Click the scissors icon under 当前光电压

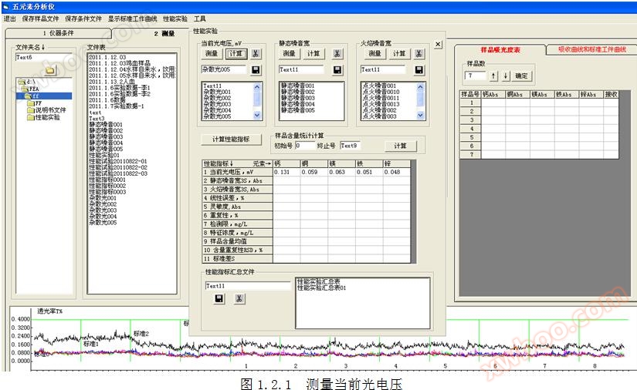[256, 54]
